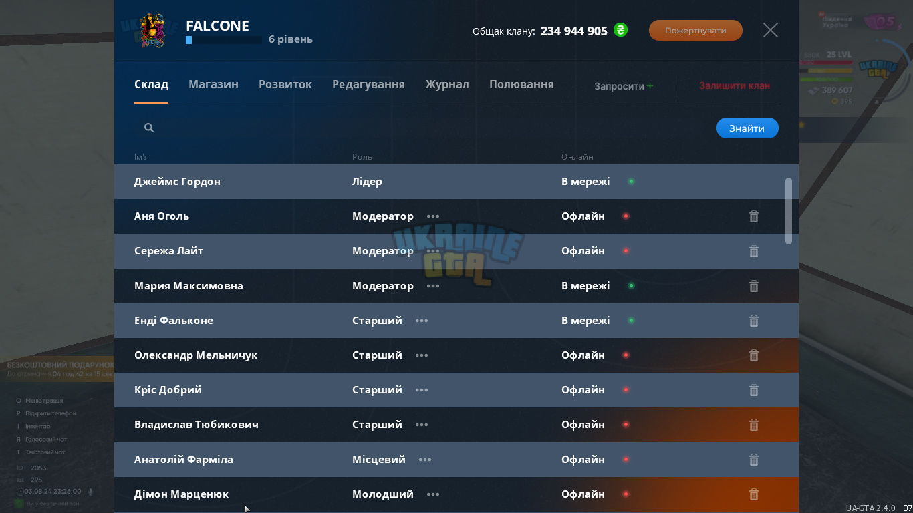The height and width of the screenshot is (513, 913).
Task: Remove Мария Максимовна via trash icon
Action: point(754,286)
